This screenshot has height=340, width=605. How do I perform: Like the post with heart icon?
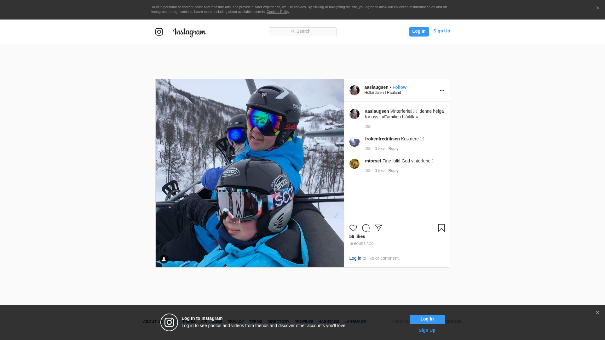353,228
